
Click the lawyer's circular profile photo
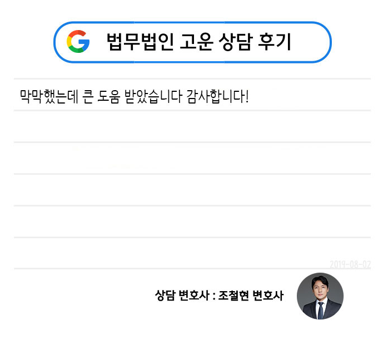(320, 296)
